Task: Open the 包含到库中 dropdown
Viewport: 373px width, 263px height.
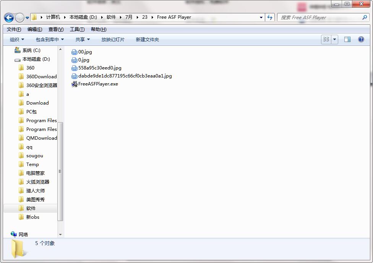Action: (50, 39)
